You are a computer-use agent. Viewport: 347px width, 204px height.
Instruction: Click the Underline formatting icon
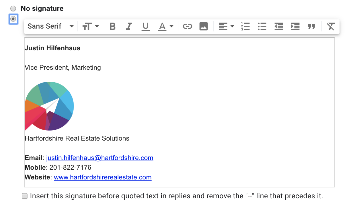tap(145, 26)
